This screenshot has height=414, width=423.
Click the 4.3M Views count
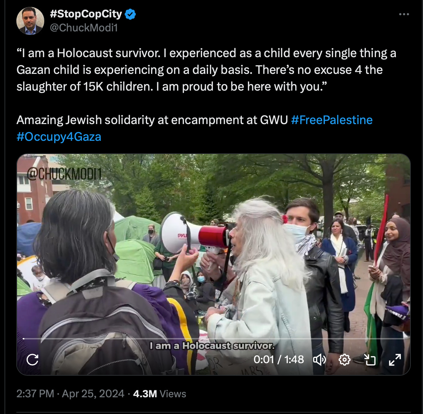pyautogui.click(x=160, y=394)
